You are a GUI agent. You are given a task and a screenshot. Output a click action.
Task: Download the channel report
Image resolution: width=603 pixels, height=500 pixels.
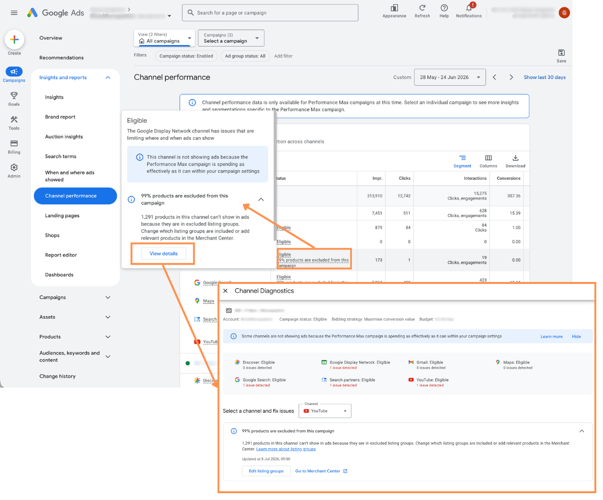click(x=515, y=161)
